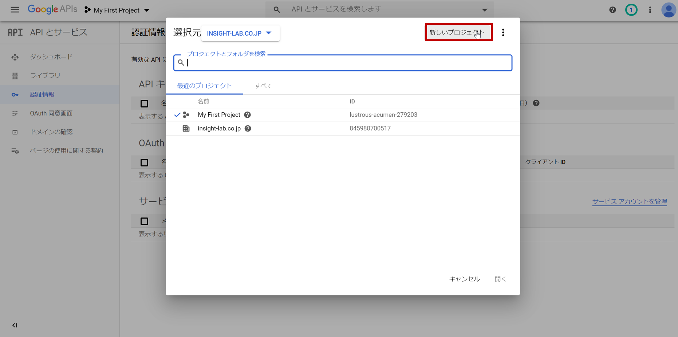Click the help icon in API keys table header
The width and height of the screenshot is (678, 337).
coord(536,103)
